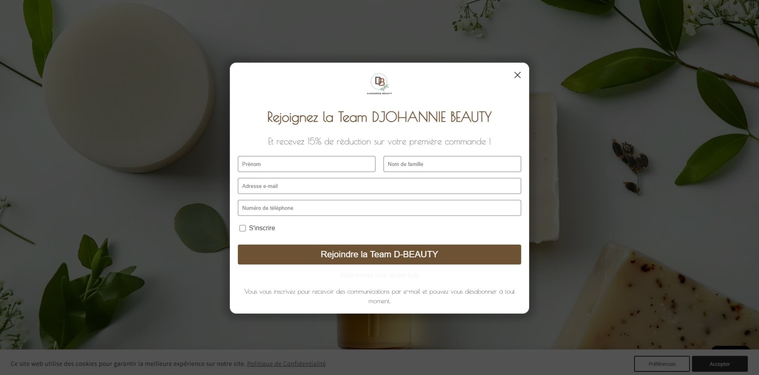Screen dimensions: 759x375
Task: Click the Numéro de téléphone field
Action: pos(379,208)
